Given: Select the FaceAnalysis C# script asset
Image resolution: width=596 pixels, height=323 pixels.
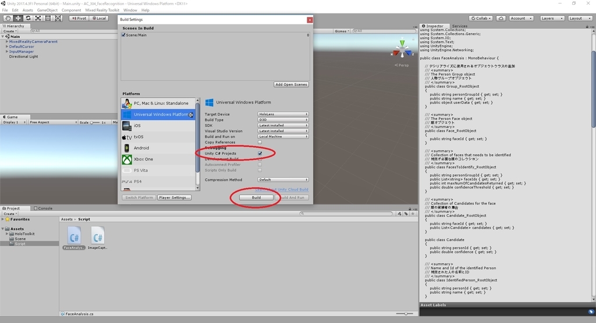Looking at the screenshot, I should click(74, 237).
